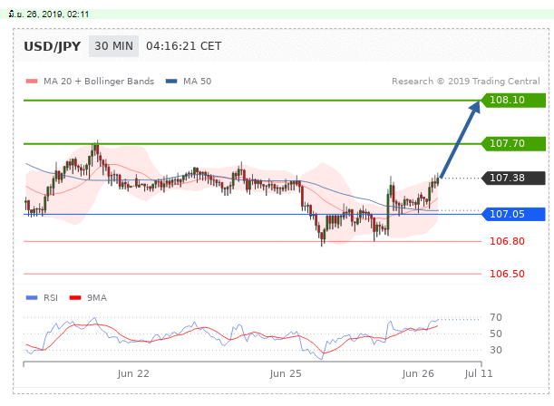Click Research © 2019 Trading Central credit
Viewport: 554px width, 406px height.
tap(466, 82)
